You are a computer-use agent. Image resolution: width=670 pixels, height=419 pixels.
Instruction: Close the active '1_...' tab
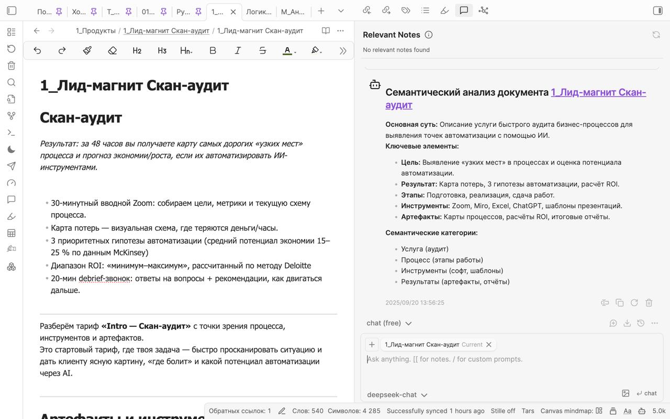(233, 12)
